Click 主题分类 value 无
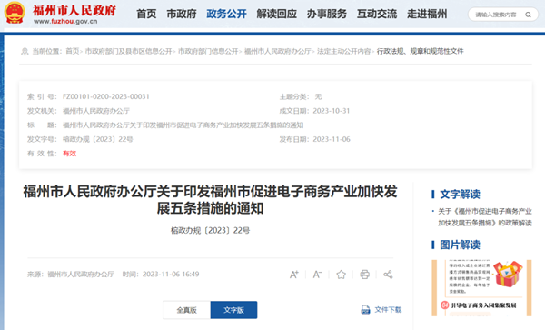This screenshot has height=330, width=545. coord(318,96)
